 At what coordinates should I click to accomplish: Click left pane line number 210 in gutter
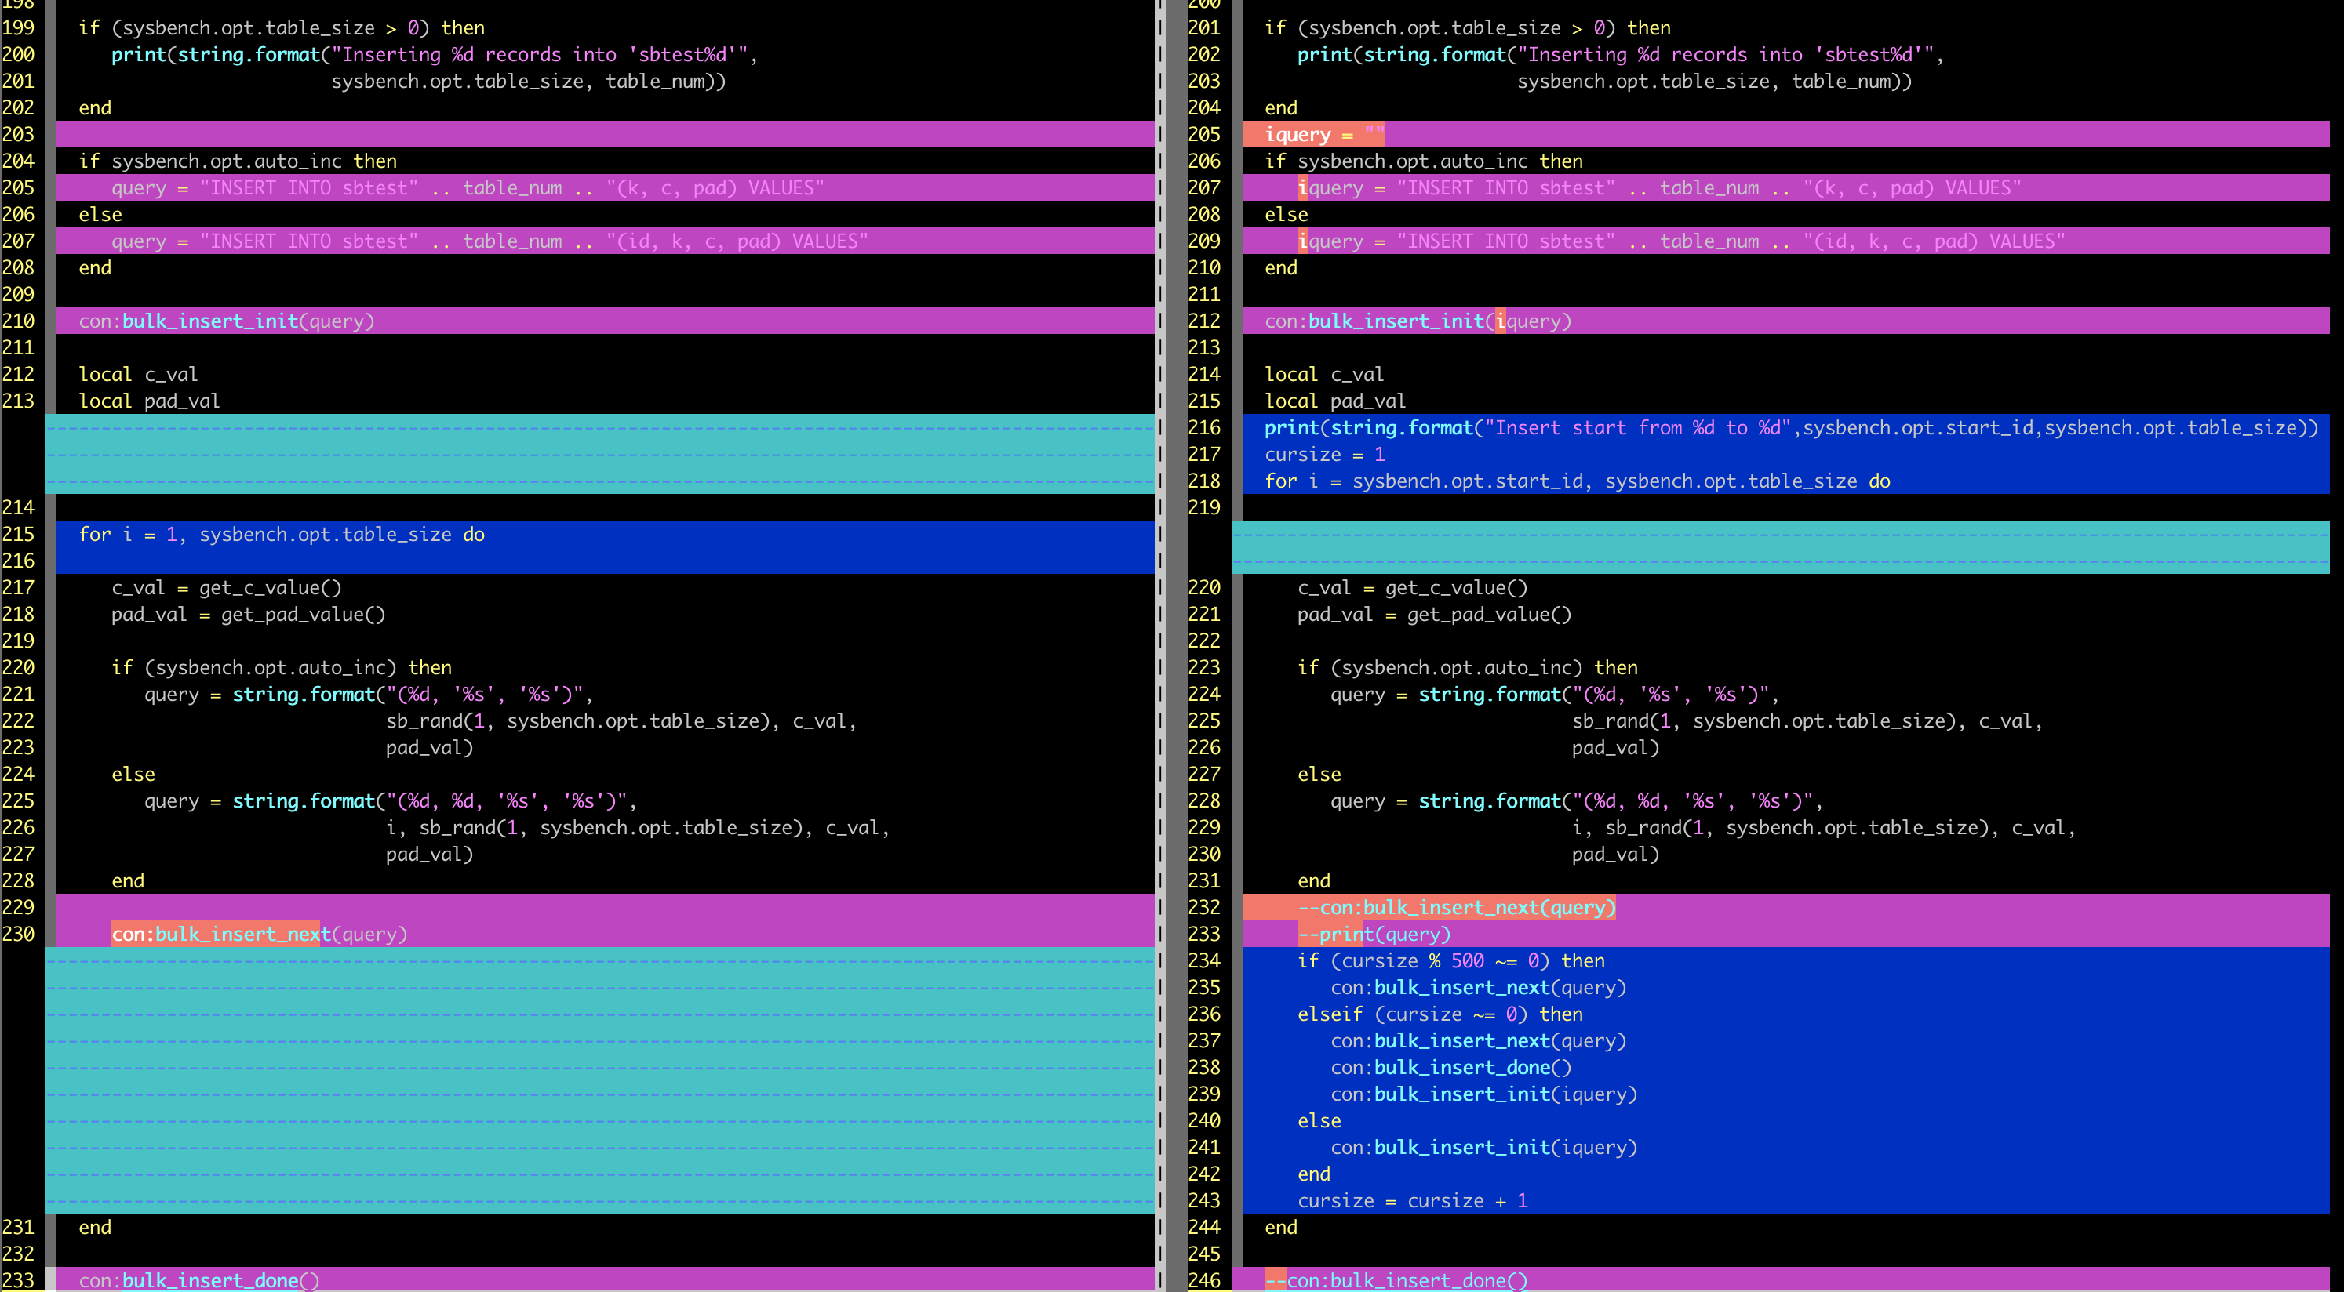pyautogui.click(x=18, y=321)
